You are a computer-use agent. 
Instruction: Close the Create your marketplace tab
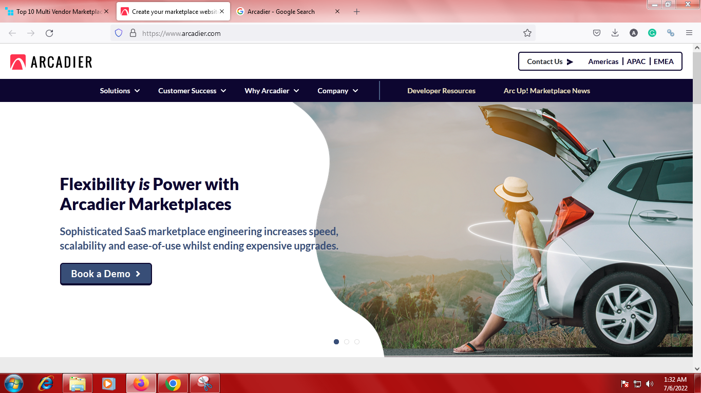coord(222,11)
